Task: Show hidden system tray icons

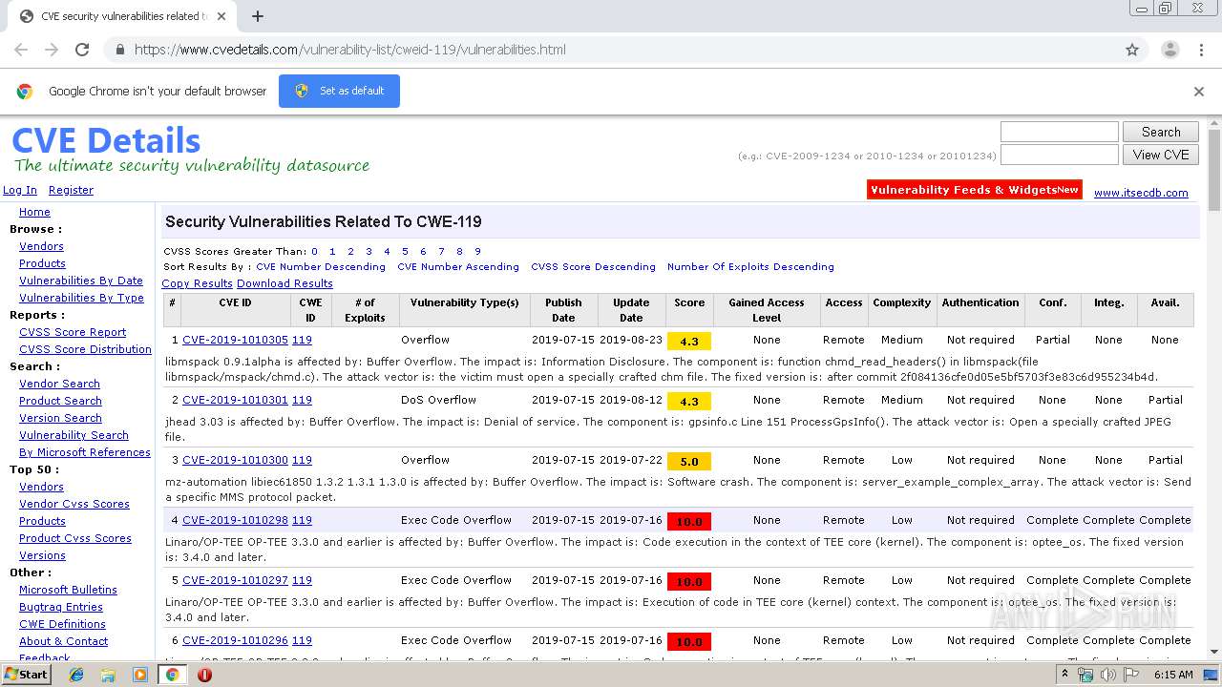Action: tap(1065, 675)
